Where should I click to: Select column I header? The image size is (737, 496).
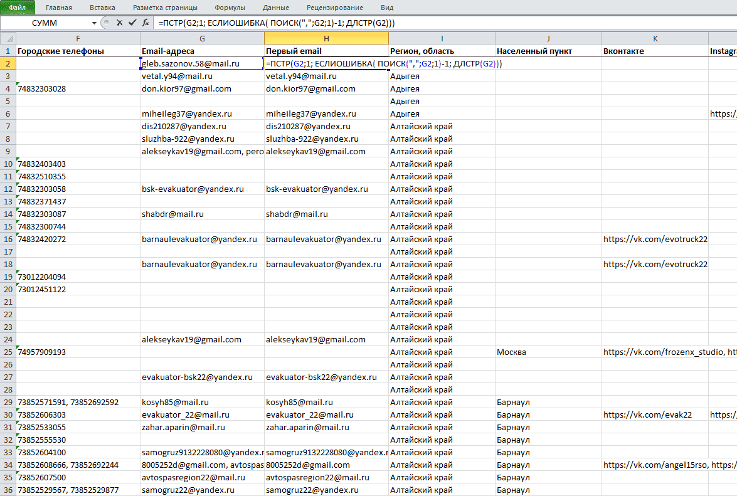(x=442, y=38)
